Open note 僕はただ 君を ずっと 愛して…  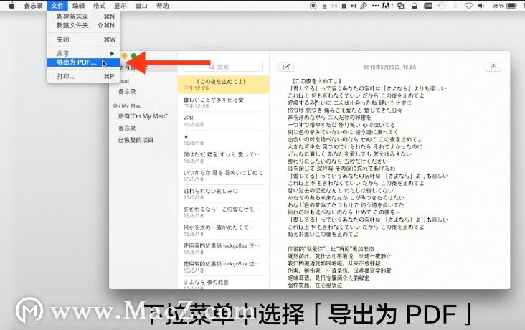pos(223,157)
